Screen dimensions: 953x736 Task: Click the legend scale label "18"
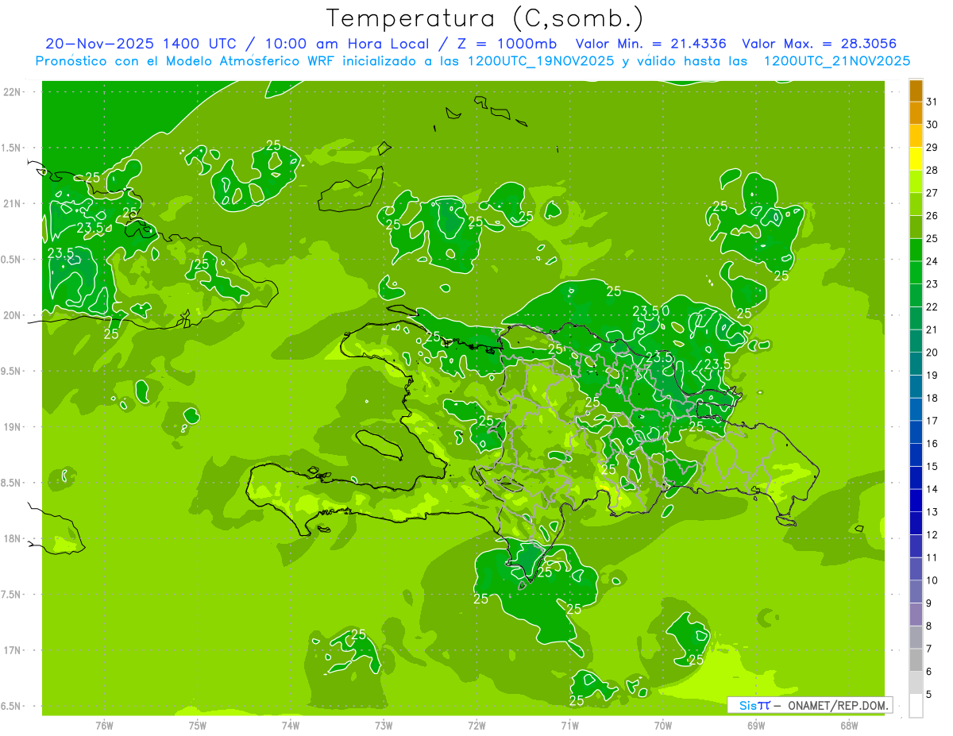(x=932, y=398)
